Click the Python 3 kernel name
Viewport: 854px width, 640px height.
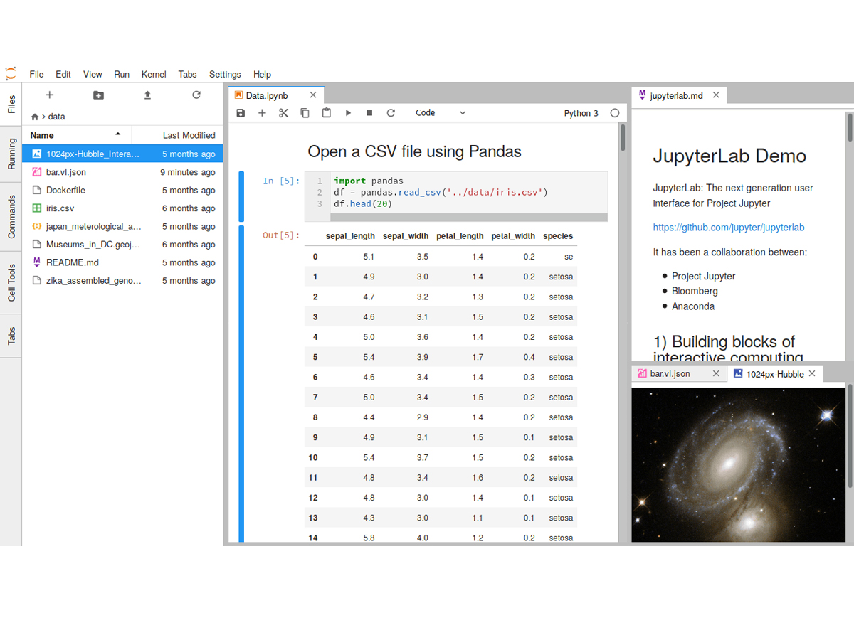pyautogui.click(x=581, y=113)
